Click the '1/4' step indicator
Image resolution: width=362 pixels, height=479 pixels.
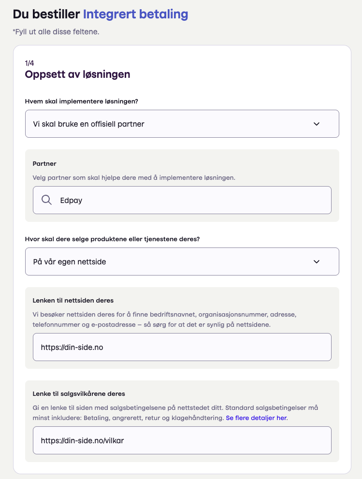29,63
